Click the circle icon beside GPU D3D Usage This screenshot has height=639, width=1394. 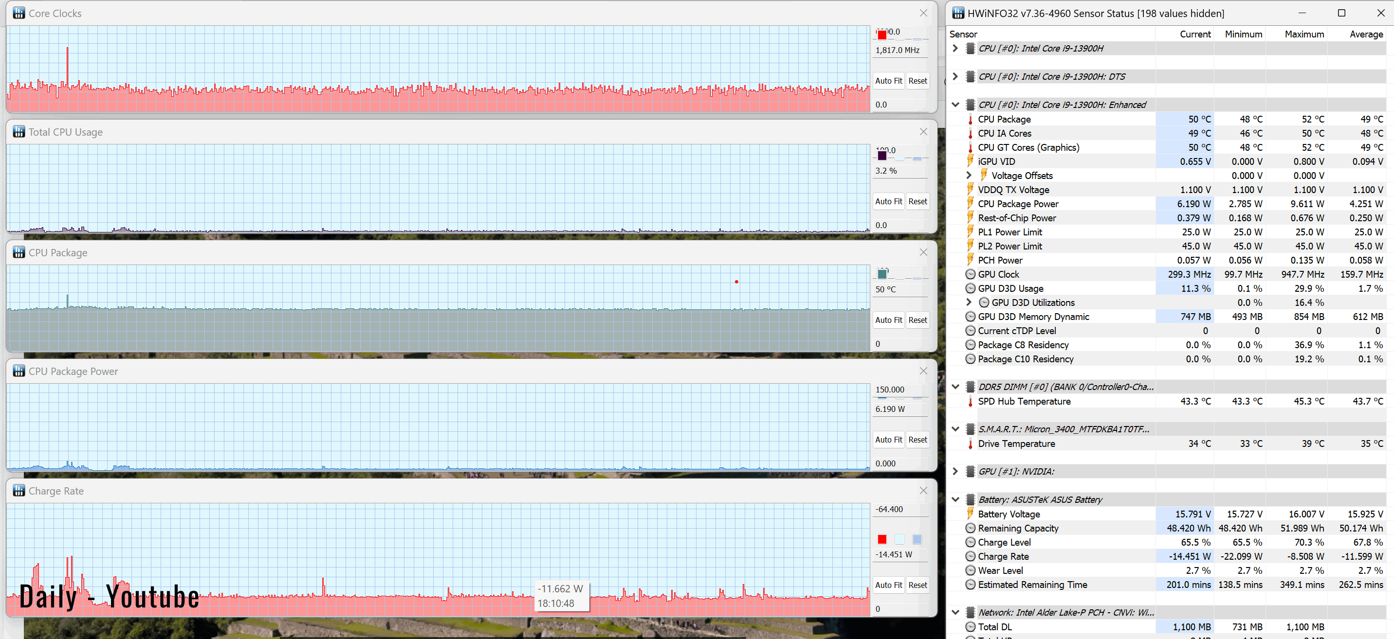[x=970, y=289]
